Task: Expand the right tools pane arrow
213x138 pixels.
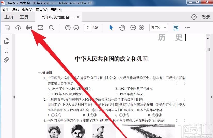Action: [x=211, y=97]
